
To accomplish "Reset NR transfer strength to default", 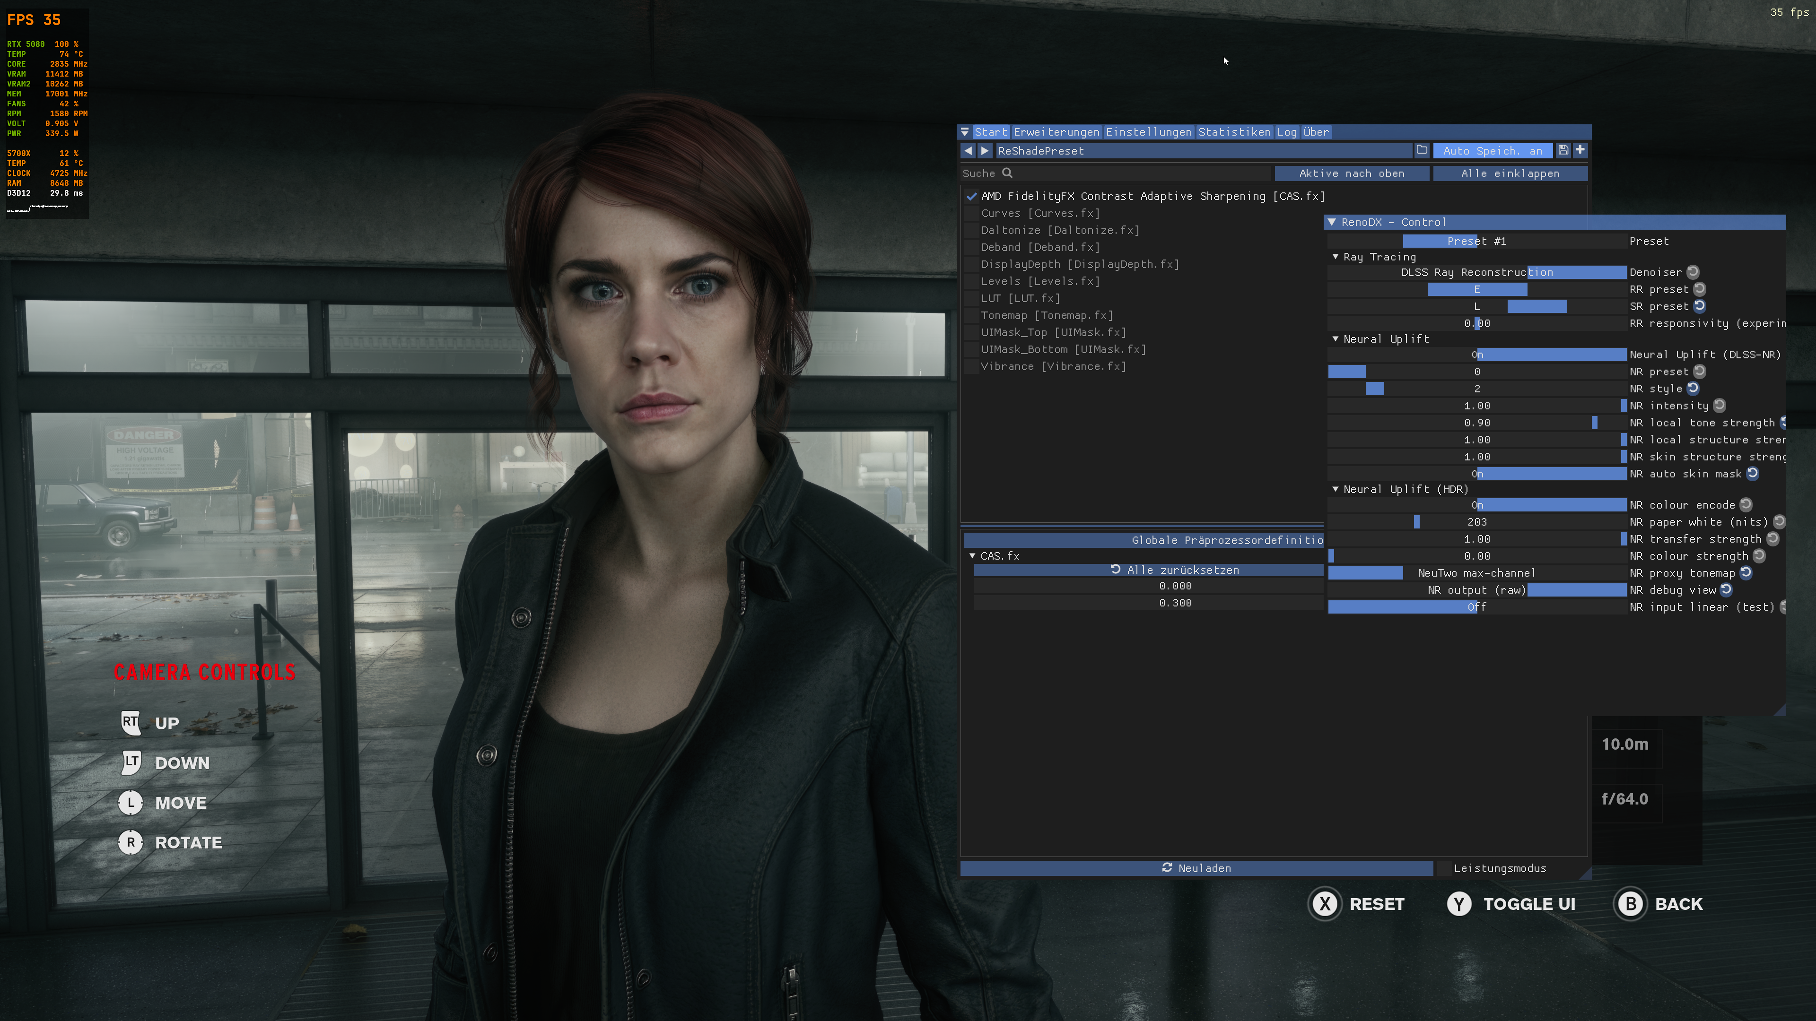I will (1772, 538).
